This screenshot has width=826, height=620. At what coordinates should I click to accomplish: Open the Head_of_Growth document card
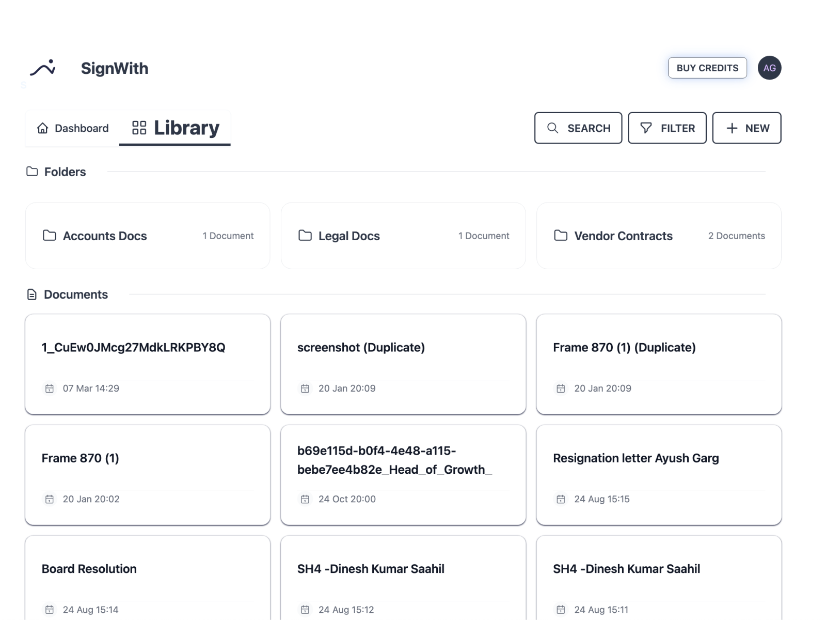click(403, 474)
